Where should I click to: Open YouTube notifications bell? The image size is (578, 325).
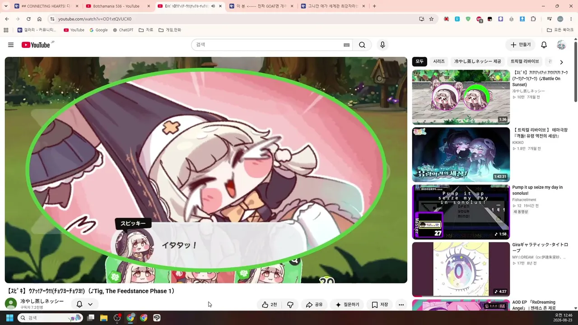[x=544, y=45]
